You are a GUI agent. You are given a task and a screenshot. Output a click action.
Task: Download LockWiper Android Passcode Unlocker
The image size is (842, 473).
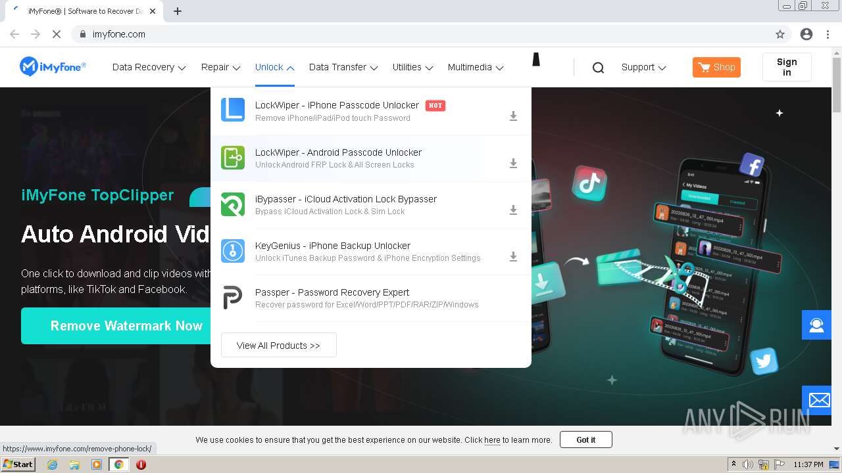click(x=513, y=164)
